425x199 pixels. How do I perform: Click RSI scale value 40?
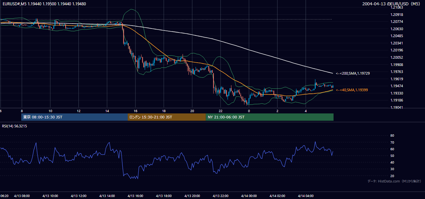(392, 162)
